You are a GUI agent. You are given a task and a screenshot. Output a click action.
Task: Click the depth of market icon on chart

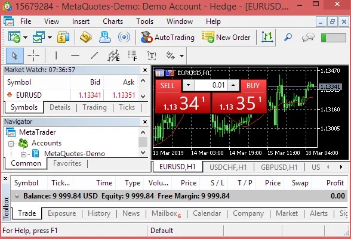click(x=170, y=73)
